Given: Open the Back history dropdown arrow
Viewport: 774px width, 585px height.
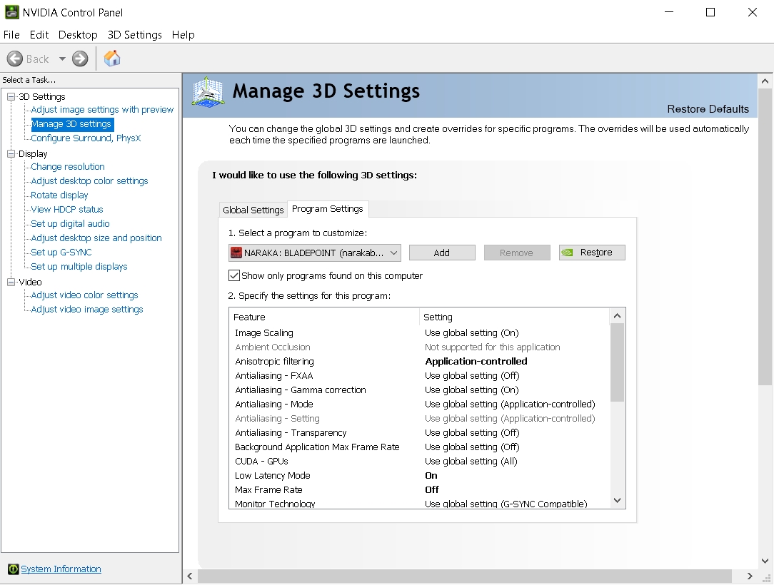Looking at the screenshot, I should (x=62, y=58).
